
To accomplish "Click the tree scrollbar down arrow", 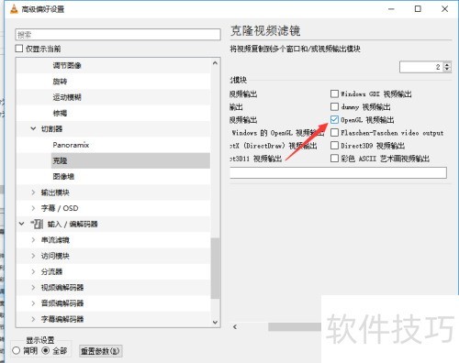I will (x=215, y=323).
